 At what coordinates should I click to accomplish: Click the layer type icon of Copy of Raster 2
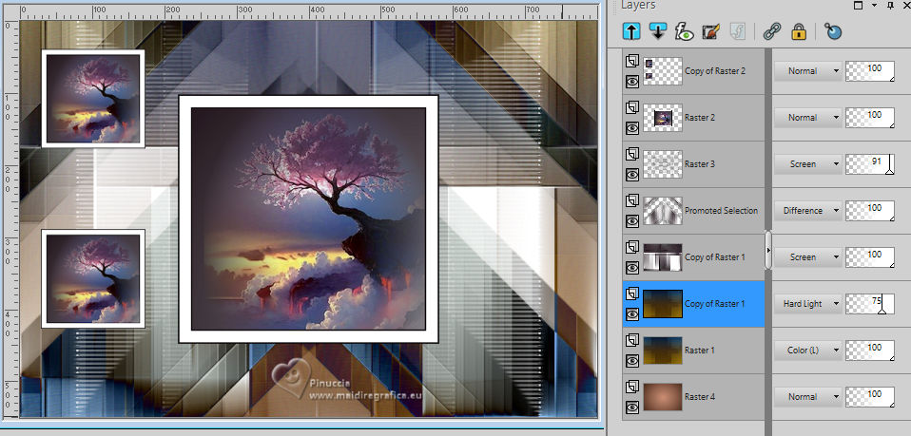click(632, 60)
